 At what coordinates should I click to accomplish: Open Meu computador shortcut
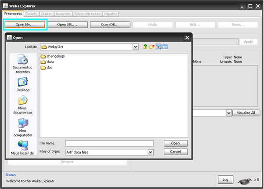tap(23, 127)
